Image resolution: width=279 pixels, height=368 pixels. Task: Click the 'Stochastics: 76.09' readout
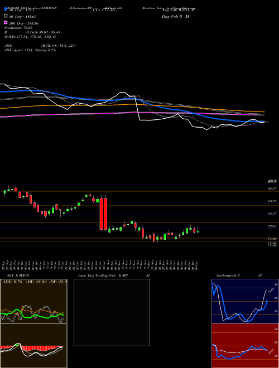pyautogui.click(x=18, y=28)
